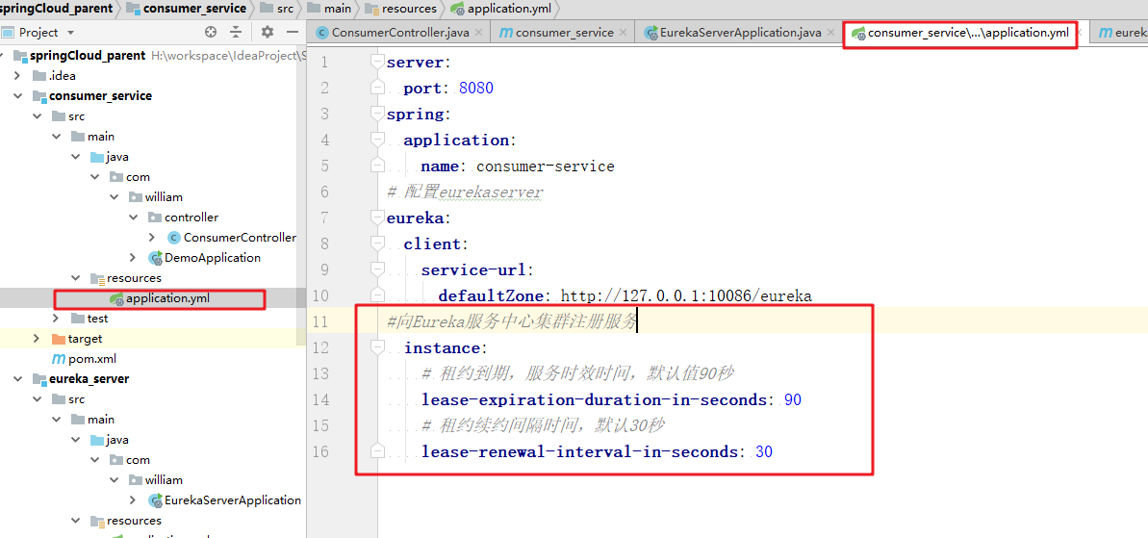
Task: Hide the Project tool window with minus icon
Action: tap(293, 32)
